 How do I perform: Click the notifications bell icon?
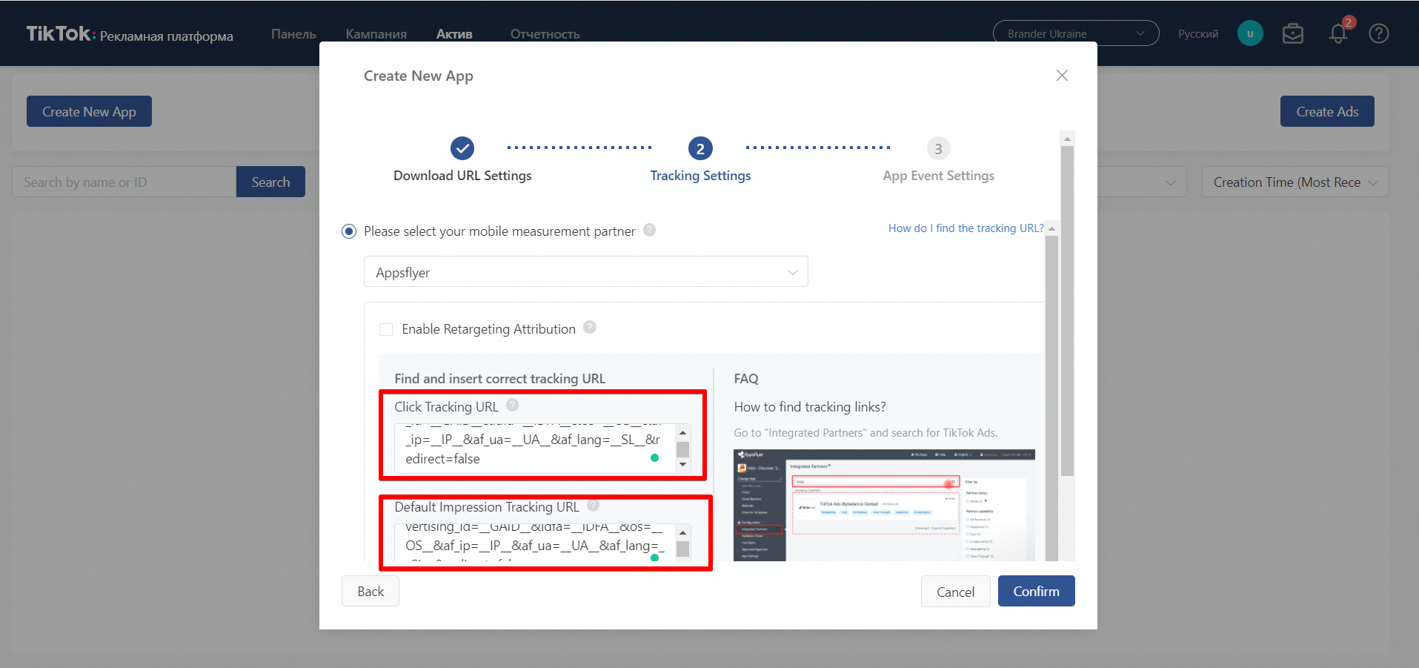(x=1337, y=34)
